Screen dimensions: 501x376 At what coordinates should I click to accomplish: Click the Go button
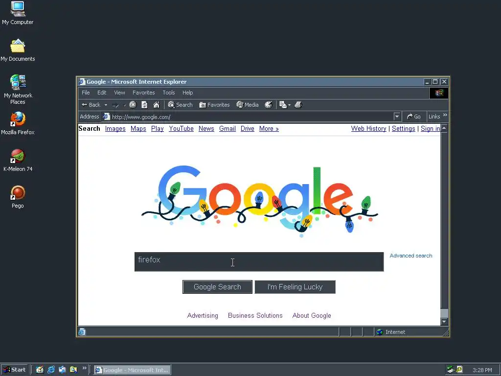[414, 117]
